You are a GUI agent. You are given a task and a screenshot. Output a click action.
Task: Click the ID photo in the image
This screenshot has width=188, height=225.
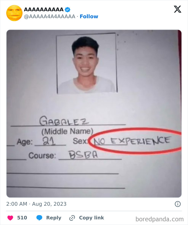87,63
